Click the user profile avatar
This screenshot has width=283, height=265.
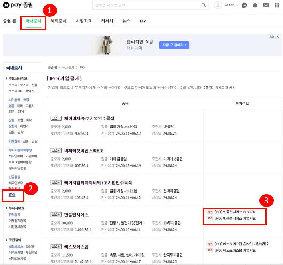[x=218, y=5]
